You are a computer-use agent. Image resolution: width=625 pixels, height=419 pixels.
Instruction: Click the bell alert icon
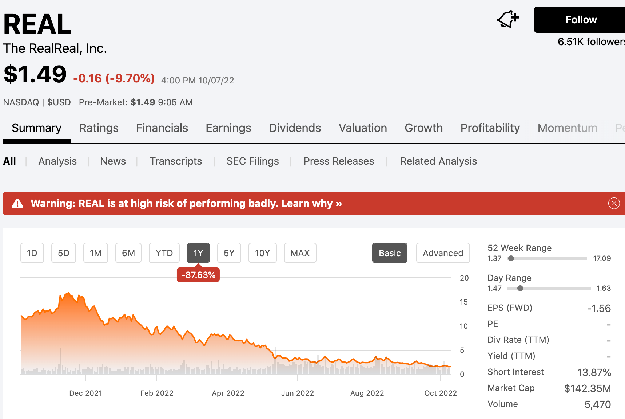[x=508, y=19]
